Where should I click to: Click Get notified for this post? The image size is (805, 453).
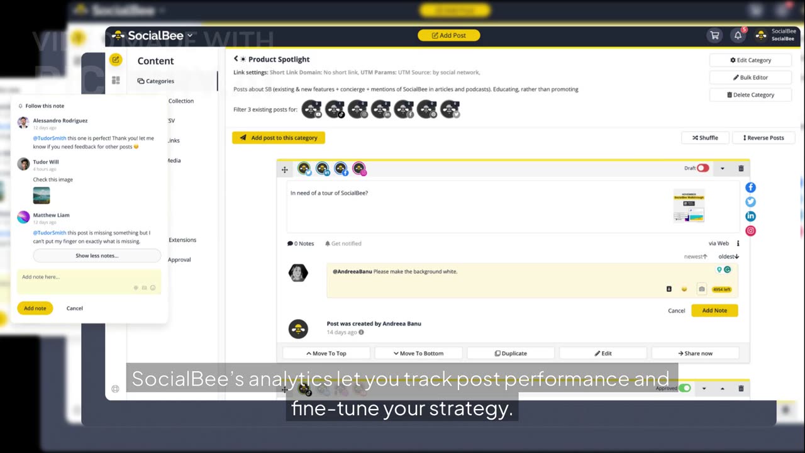pos(343,243)
